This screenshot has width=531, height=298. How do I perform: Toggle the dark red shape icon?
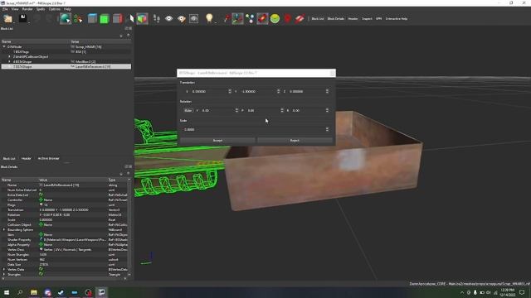(288, 18)
